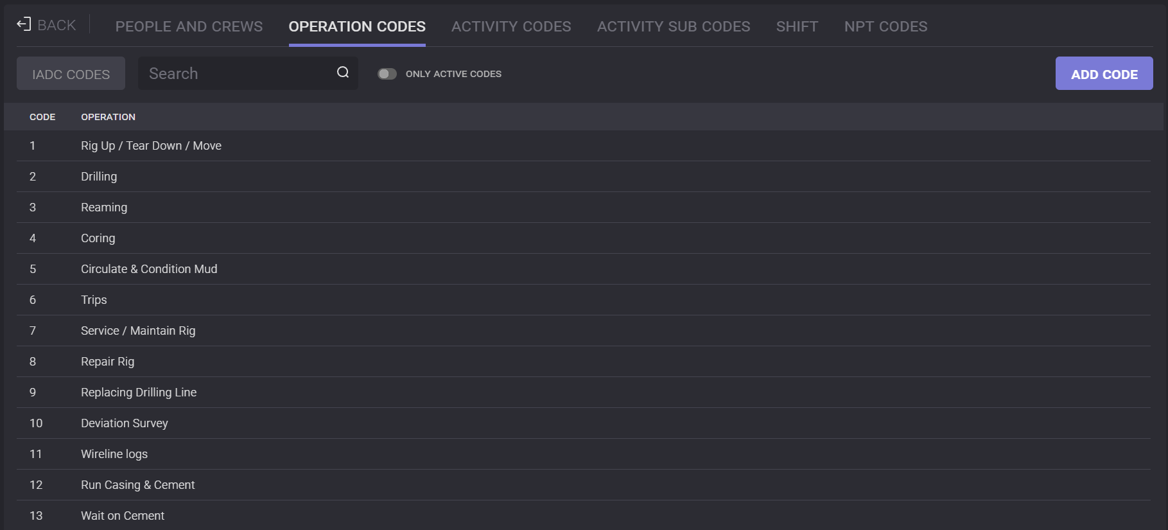Click the IADC Codes button
This screenshot has height=530, width=1168.
(x=71, y=74)
